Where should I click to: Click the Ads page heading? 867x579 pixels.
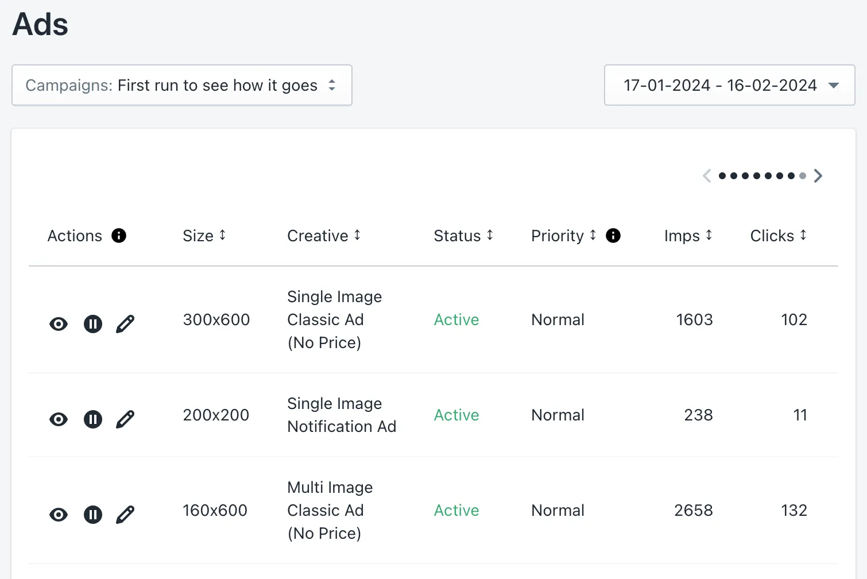pyautogui.click(x=40, y=25)
